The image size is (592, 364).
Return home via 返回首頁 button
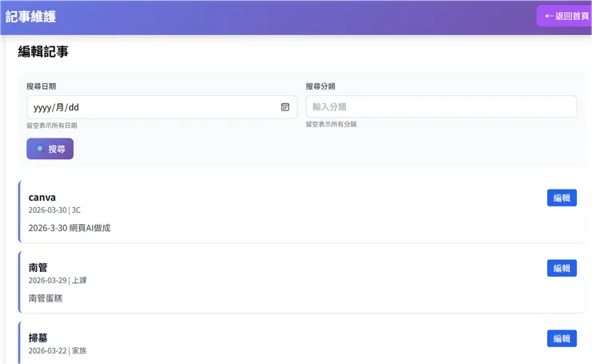(x=565, y=16)
